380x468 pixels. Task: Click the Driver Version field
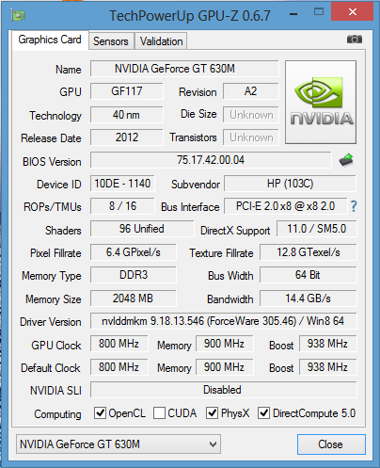point(223,321)
